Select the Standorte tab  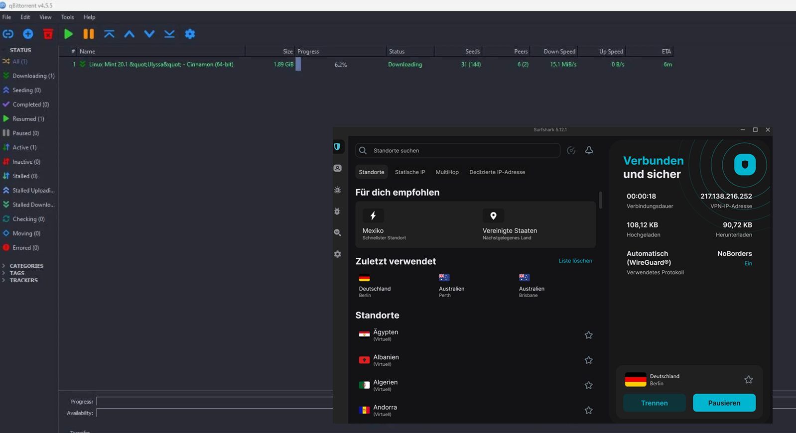[x=372, y=172]
